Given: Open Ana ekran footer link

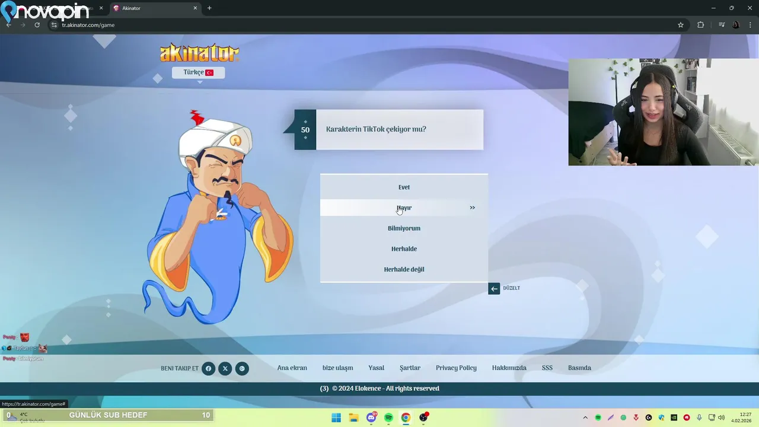Looking at the screenshot, I should click(292, 368).
